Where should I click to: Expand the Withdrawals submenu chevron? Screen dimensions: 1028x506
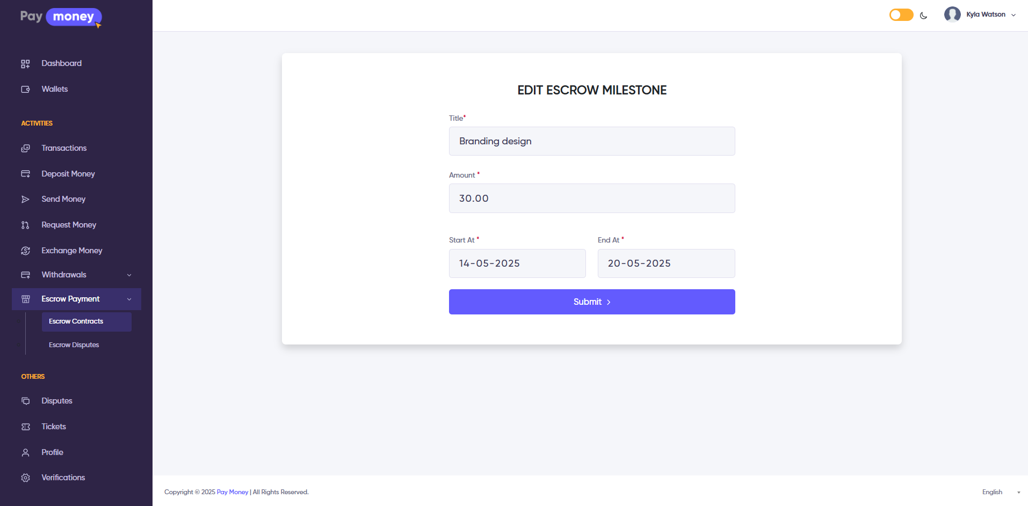point(129,275)
